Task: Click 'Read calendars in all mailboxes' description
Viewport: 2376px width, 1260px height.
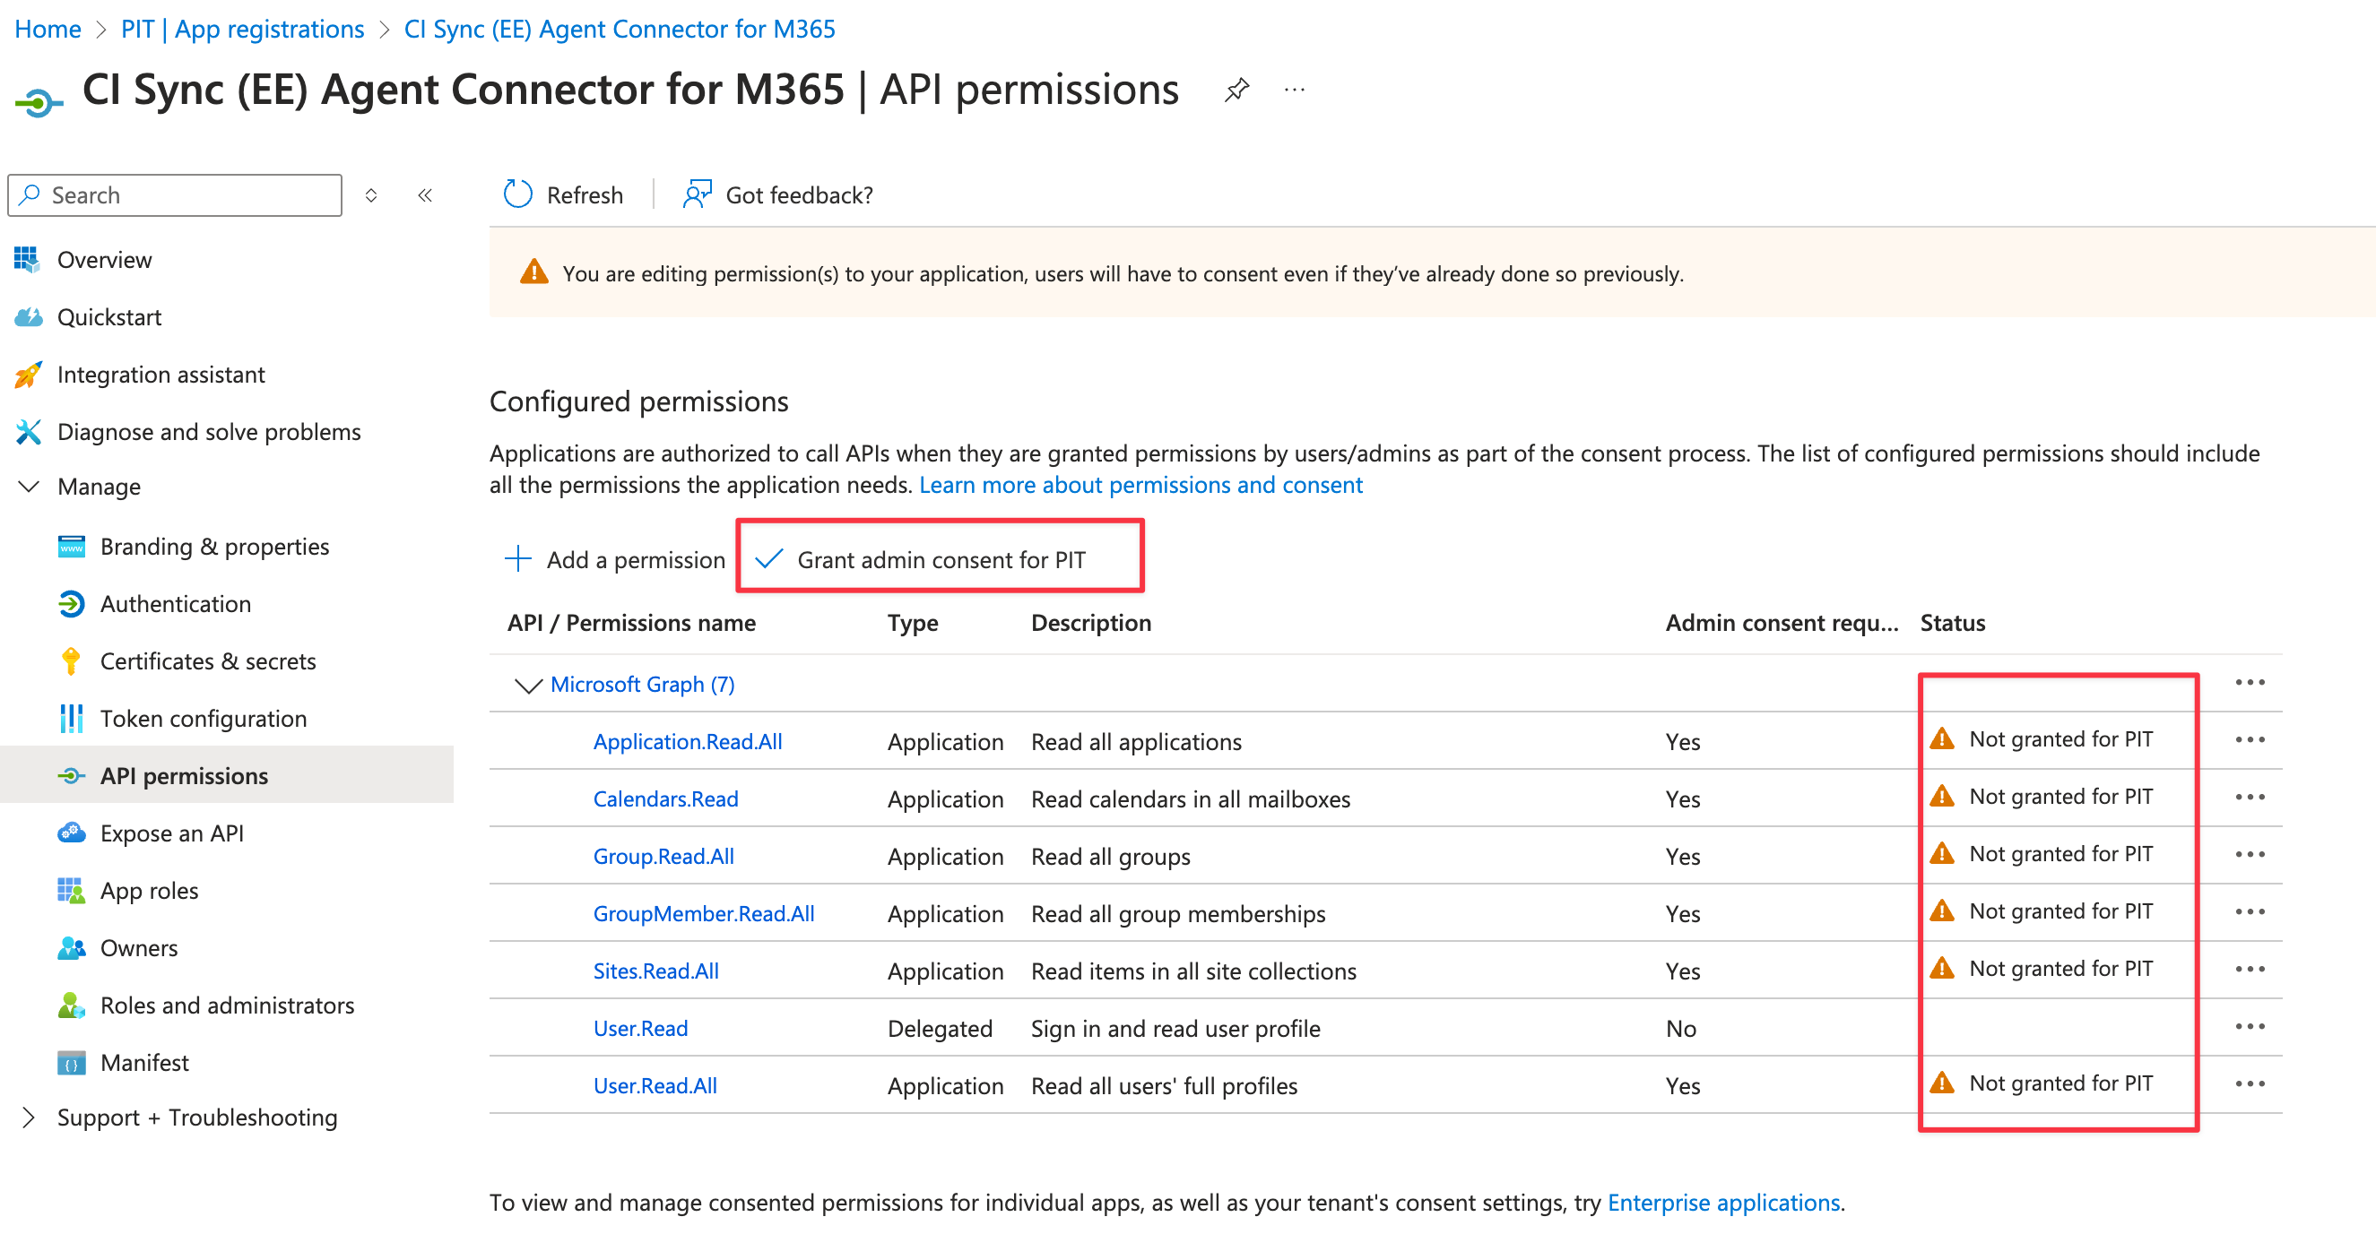Action: (x=1190, y=799)
